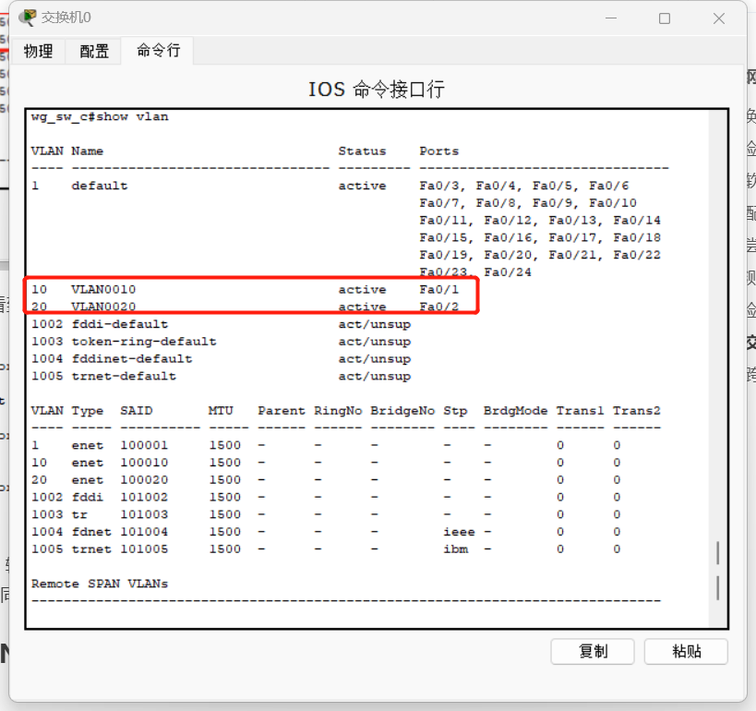756x711 pixels.
Task: Switch to the 物理 tab
Action: [x=38, y=51]
